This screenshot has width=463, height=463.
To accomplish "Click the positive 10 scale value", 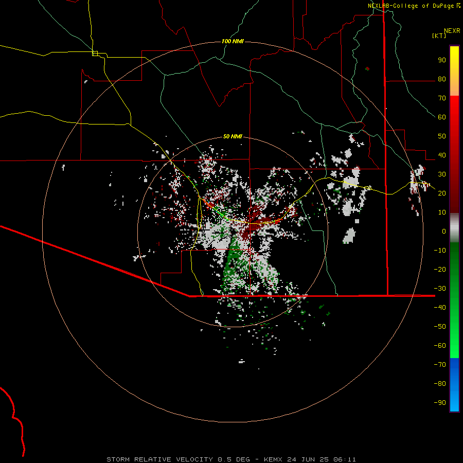I will coord(442,212).
